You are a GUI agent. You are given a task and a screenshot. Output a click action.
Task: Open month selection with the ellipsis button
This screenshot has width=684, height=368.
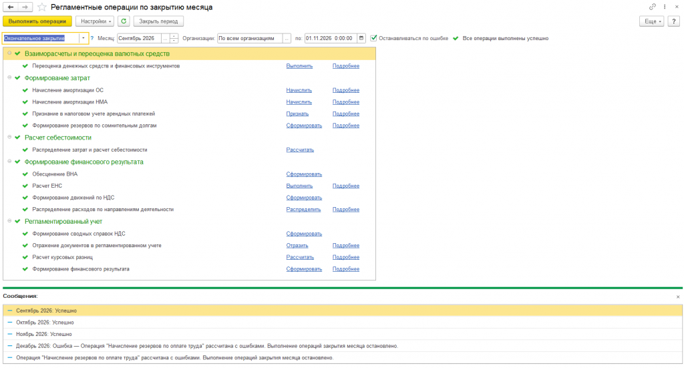[x=166, y=38]
